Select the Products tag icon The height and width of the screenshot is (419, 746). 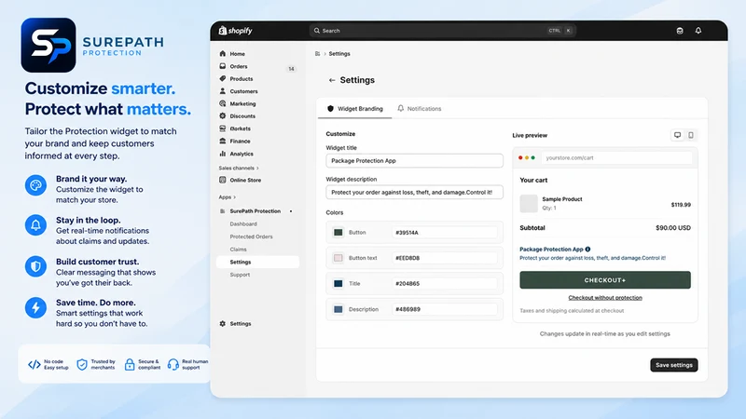point(223,78)
